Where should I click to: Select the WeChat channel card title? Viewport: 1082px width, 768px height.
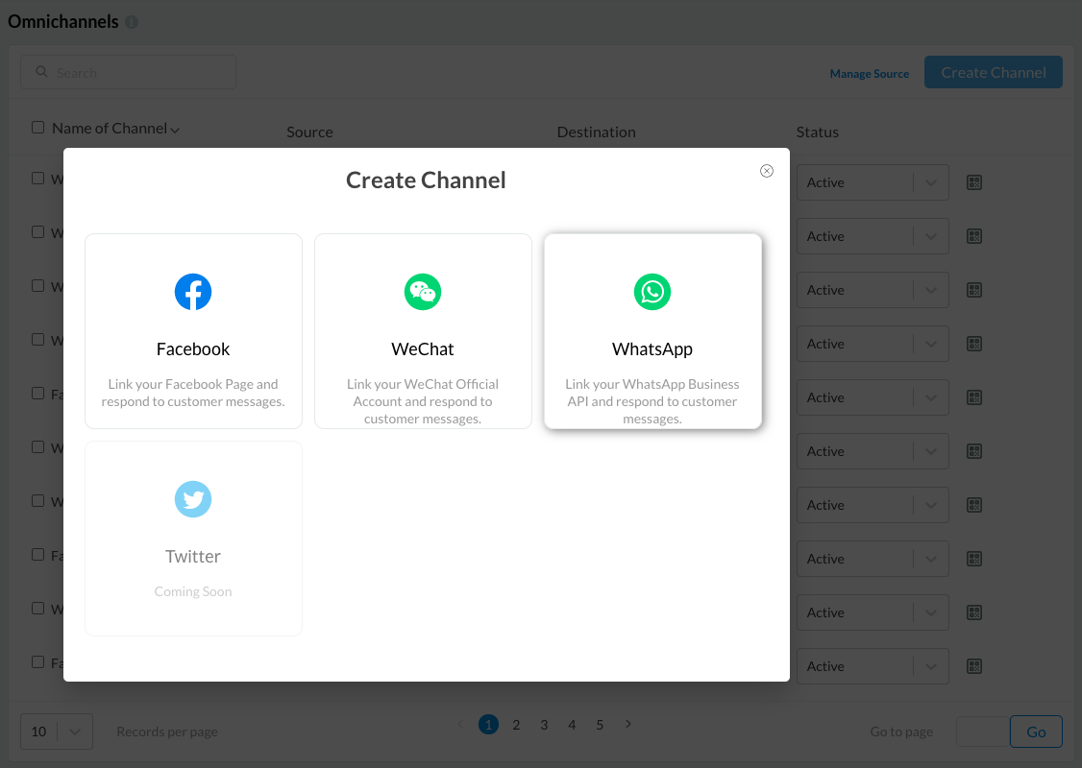[422, 348]
